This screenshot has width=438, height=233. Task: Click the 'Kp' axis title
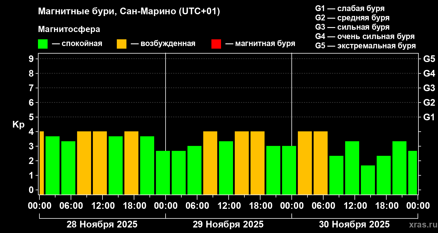pyautogui.click(x=18, y=124)
